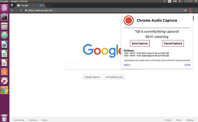Viewport: 198px width, 122px height.
Task: Open the Settings footer link
Action: click(x=190, y=120)
